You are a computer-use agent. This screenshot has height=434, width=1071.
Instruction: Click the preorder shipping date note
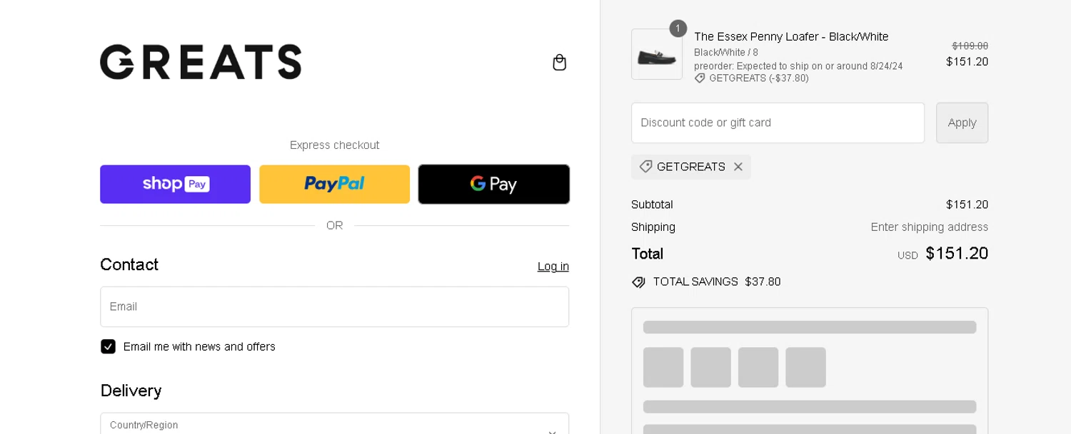click(x=798, y=66)
